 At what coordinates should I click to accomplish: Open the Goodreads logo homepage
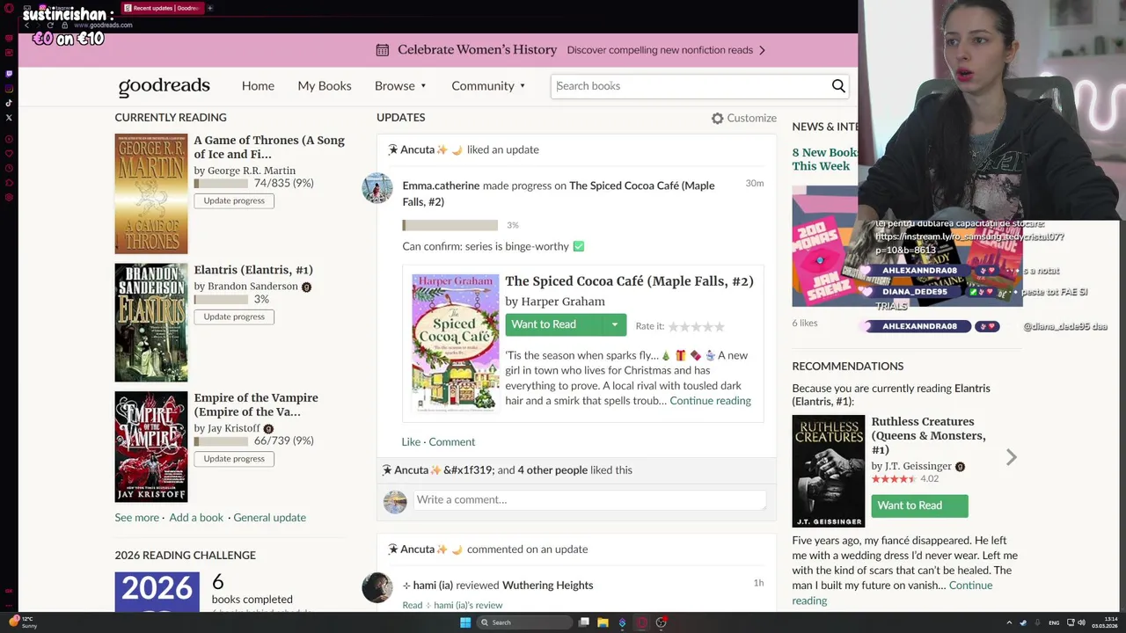[165, 85]
